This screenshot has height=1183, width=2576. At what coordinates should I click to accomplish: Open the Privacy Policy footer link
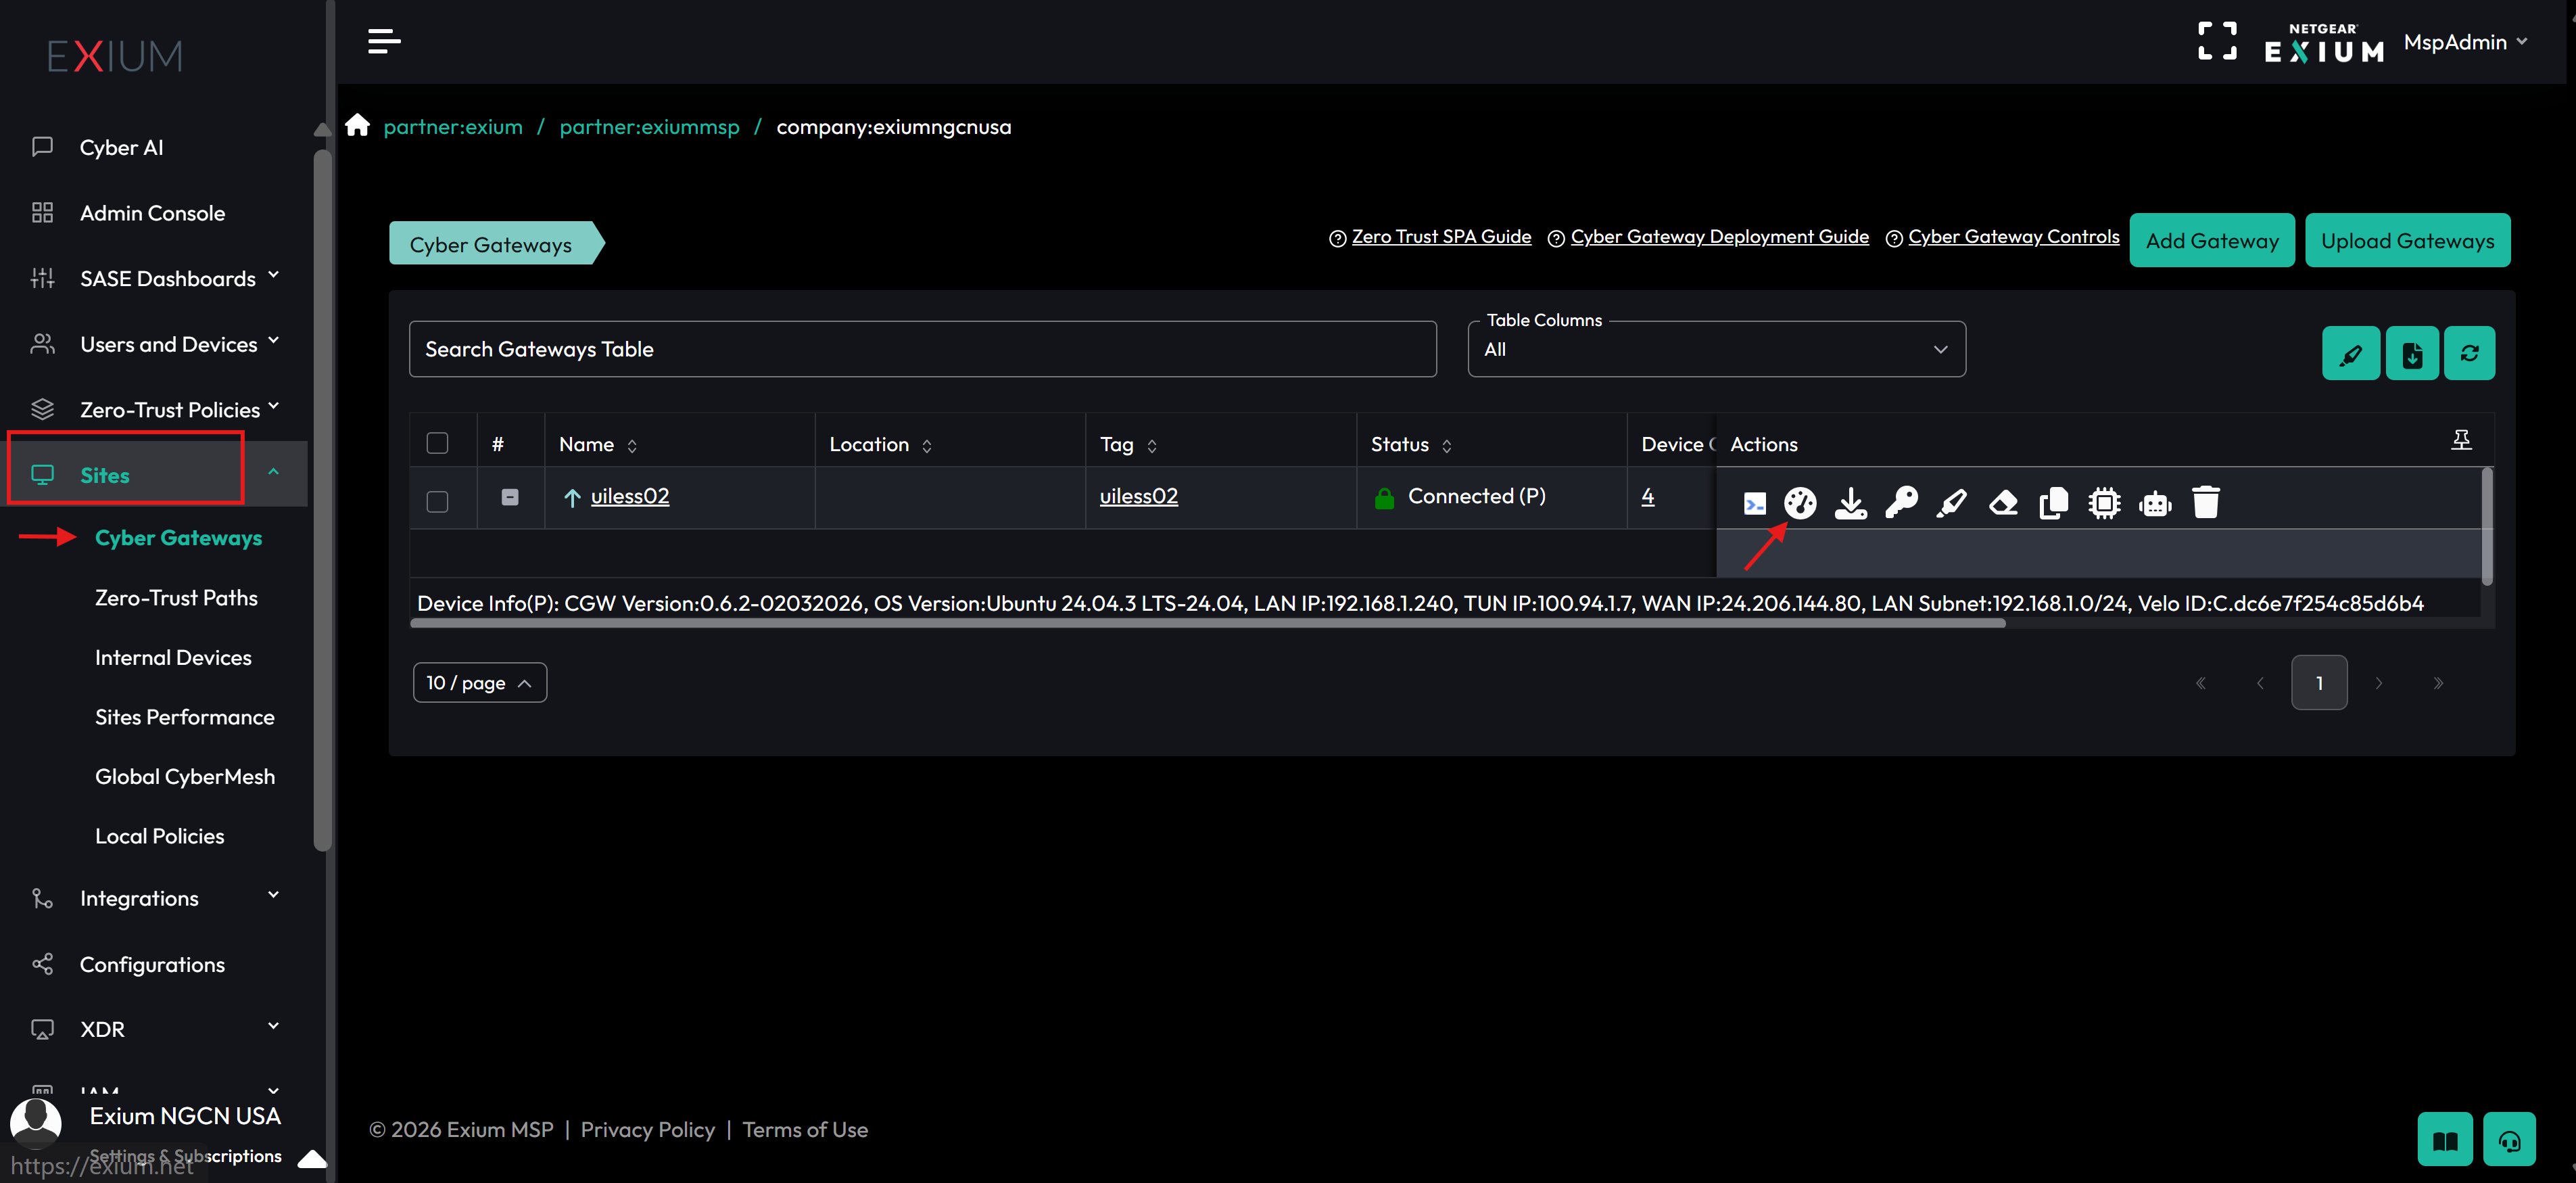pyautogui.click(x=648, y=1130)
